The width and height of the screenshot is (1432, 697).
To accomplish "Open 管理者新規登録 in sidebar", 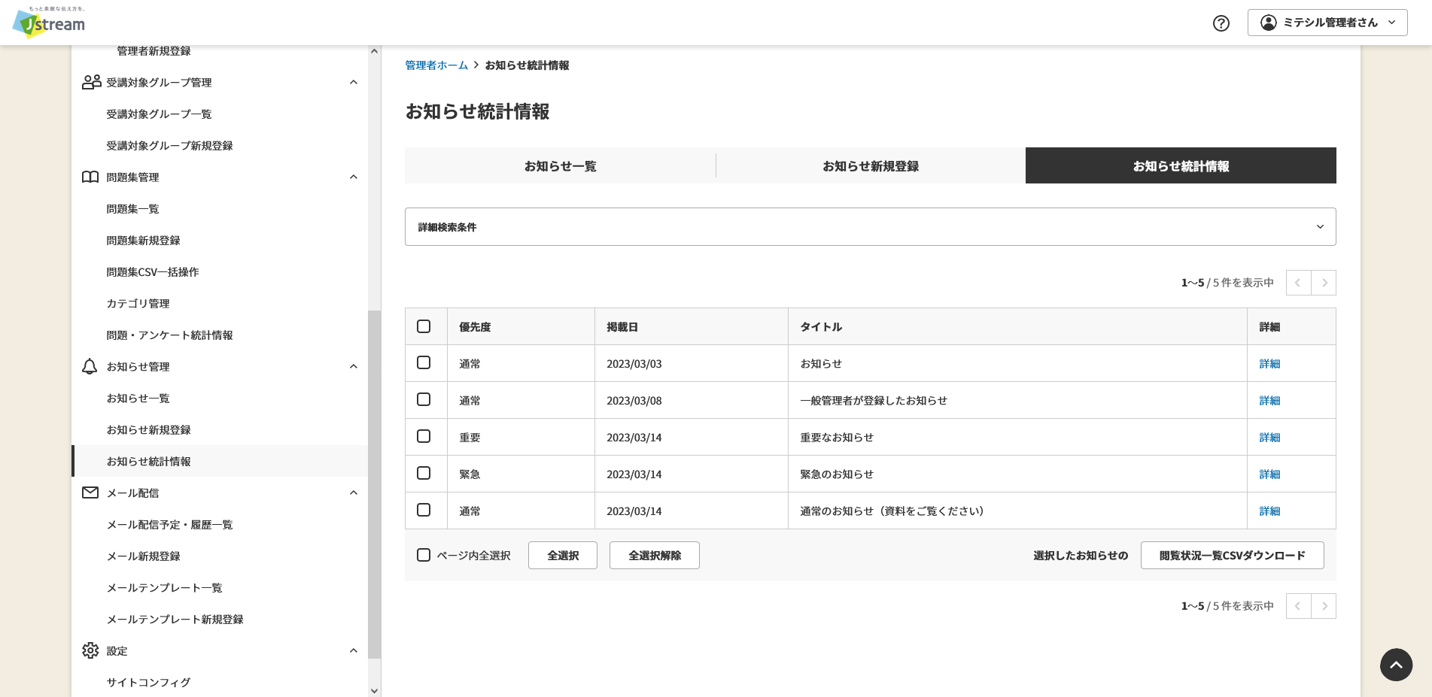I will click(x=154, y=51).
